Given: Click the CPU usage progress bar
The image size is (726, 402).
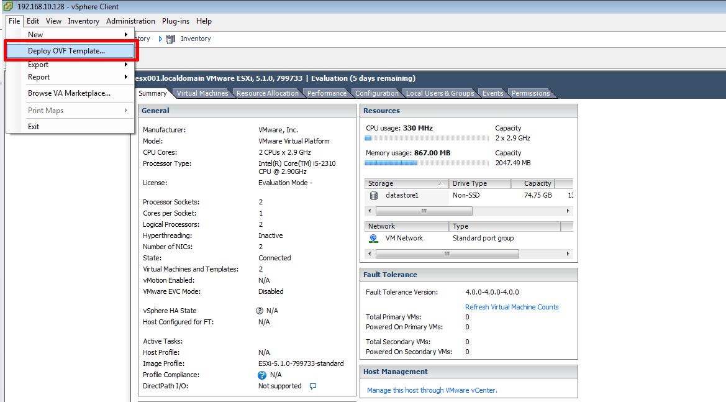Looking at the screenshot, I should pos(427,138).
